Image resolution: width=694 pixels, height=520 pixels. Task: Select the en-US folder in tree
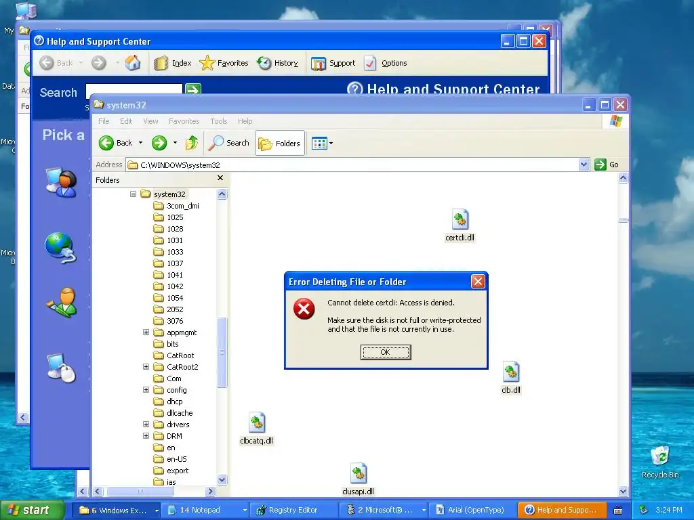click(x=170, y=458)
